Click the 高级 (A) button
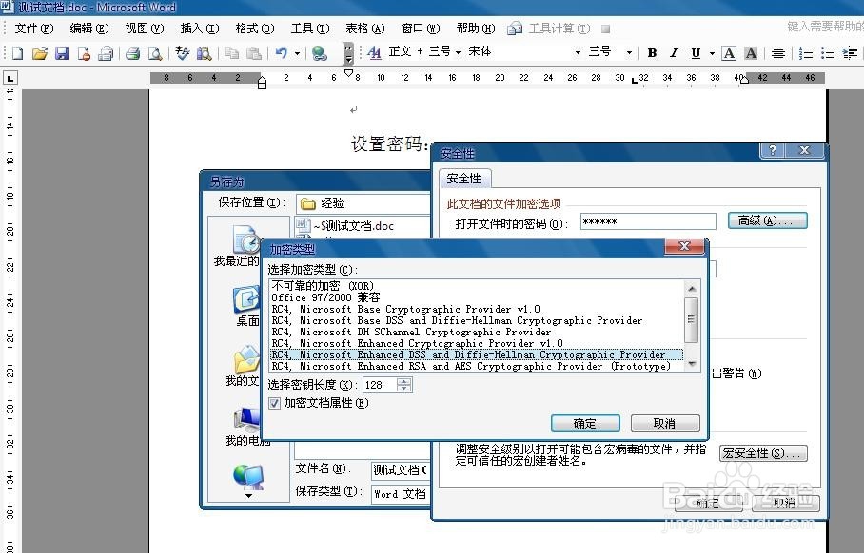864x553 pixels. point(768,220)
